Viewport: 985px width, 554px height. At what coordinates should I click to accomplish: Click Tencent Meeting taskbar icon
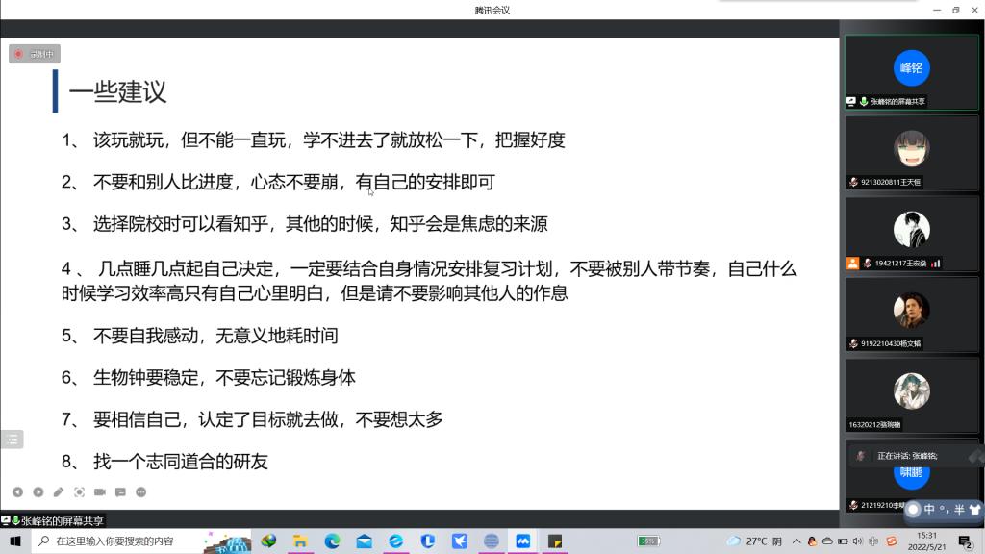coord(522,541)
